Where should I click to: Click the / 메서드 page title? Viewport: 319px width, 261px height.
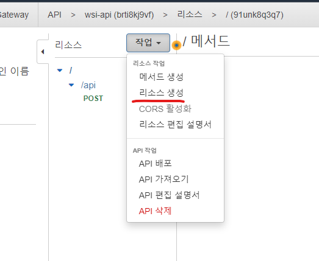point(206,41)
